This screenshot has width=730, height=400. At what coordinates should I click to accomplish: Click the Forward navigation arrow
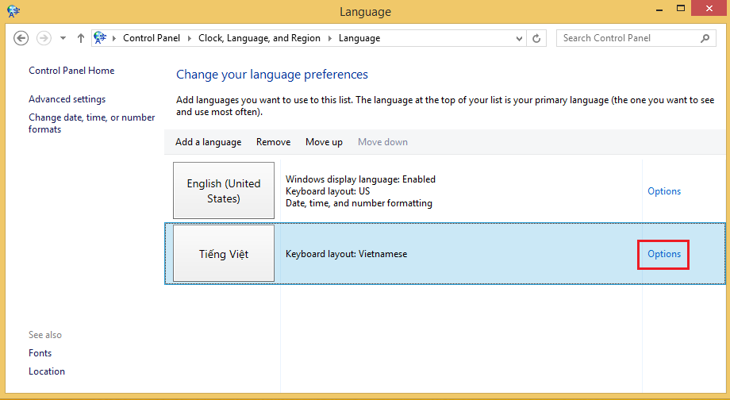[x=44, y=38]
